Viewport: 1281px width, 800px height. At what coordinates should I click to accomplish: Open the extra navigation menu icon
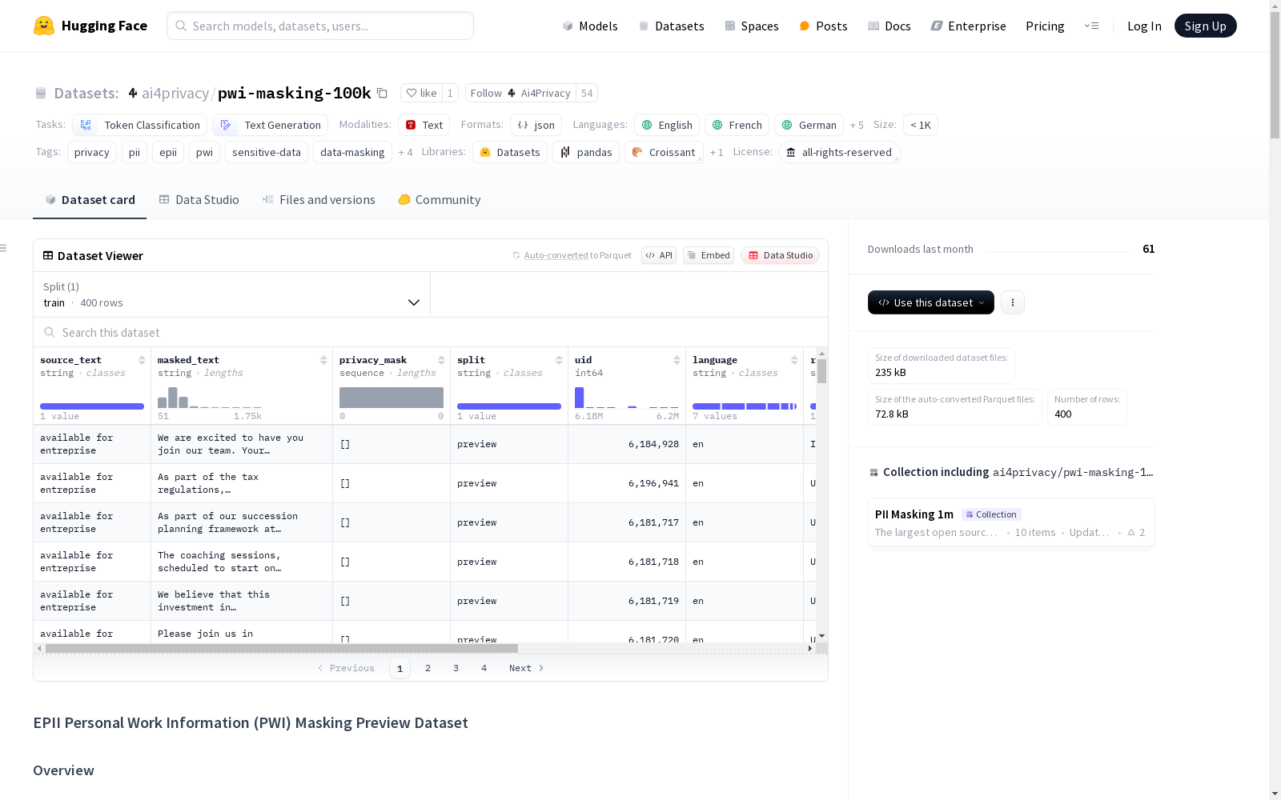coord(1091,26)
